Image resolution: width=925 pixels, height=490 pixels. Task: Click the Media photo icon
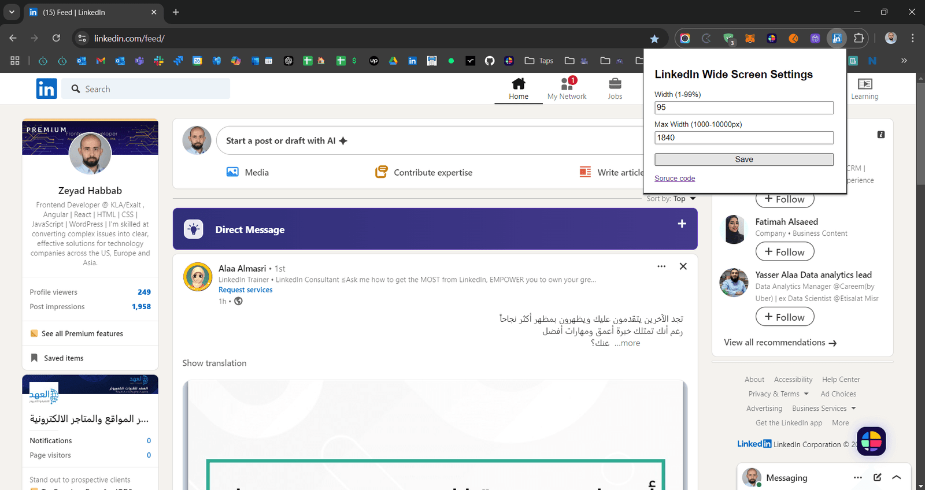(x=232, y=172)
